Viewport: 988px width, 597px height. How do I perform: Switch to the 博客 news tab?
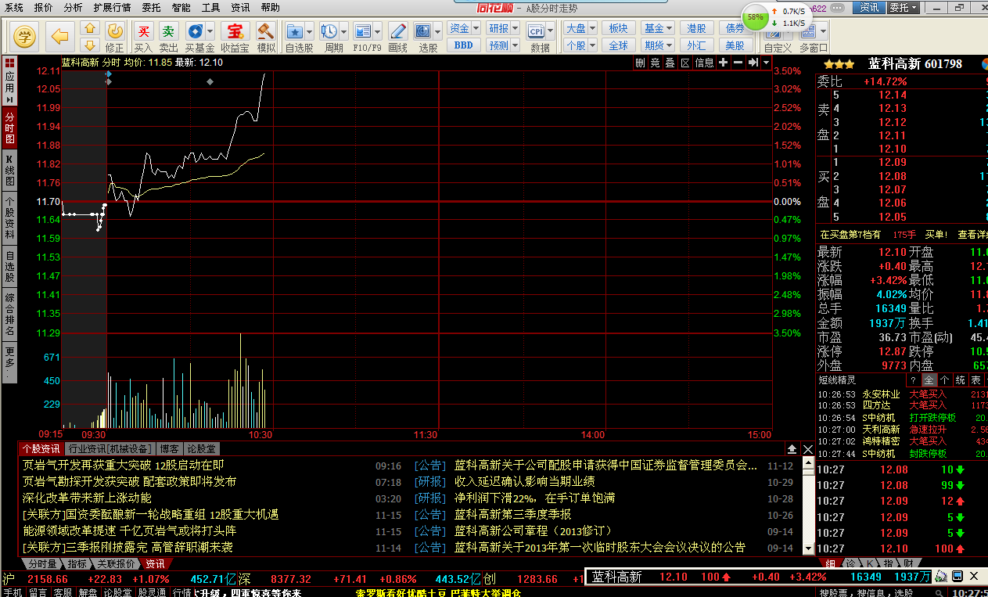(169, 449)
